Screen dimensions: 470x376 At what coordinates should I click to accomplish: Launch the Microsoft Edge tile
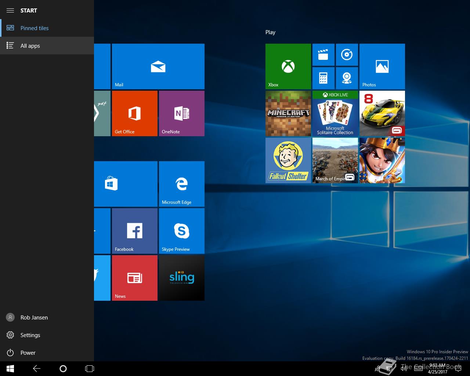(x=182, y=184)
